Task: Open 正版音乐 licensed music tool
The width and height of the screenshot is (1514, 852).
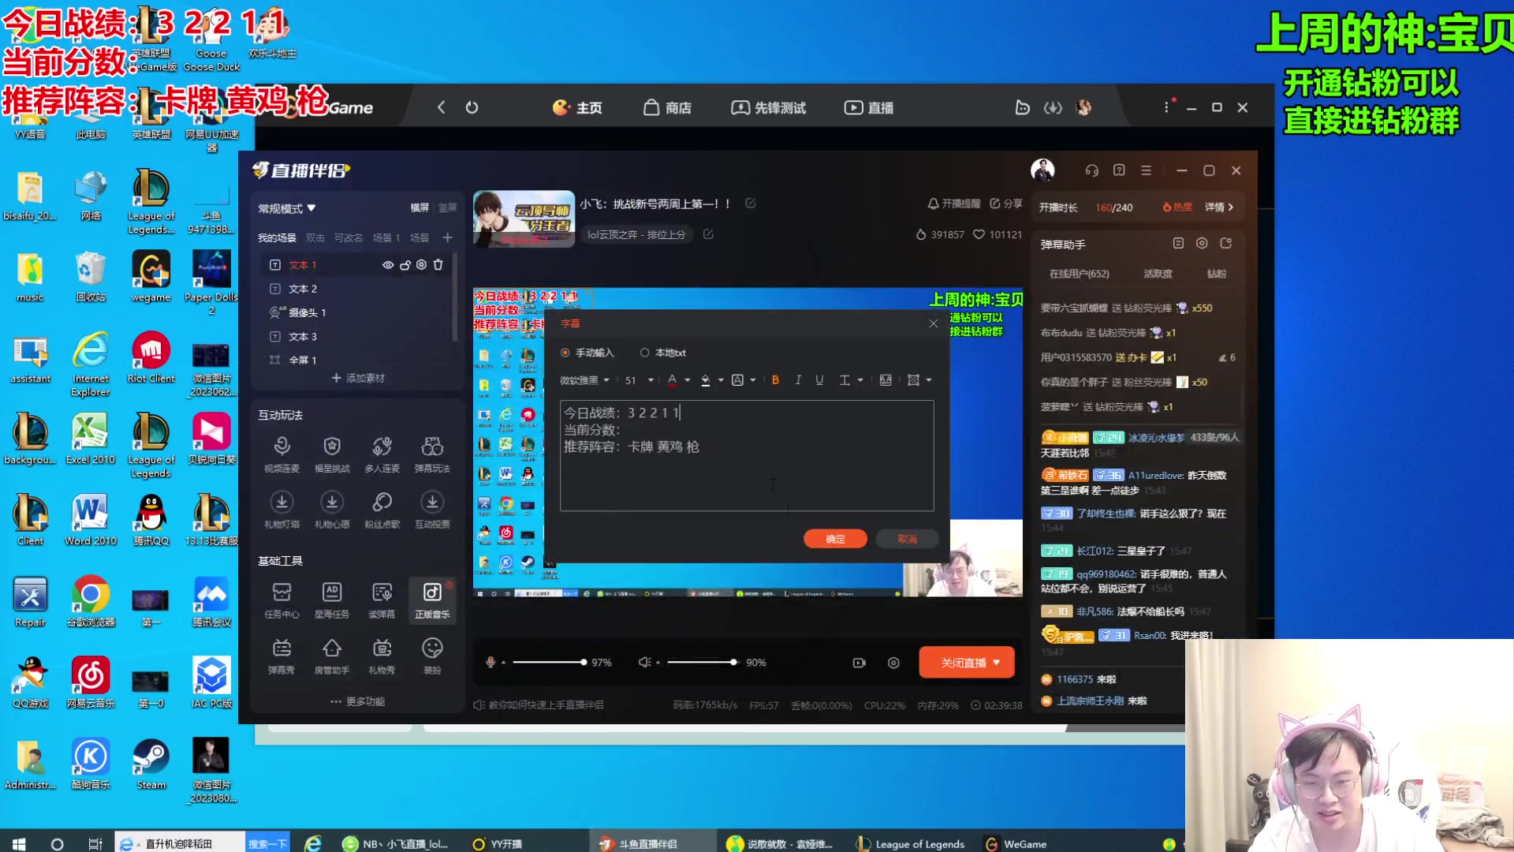Action: click(x=432, y=600)
